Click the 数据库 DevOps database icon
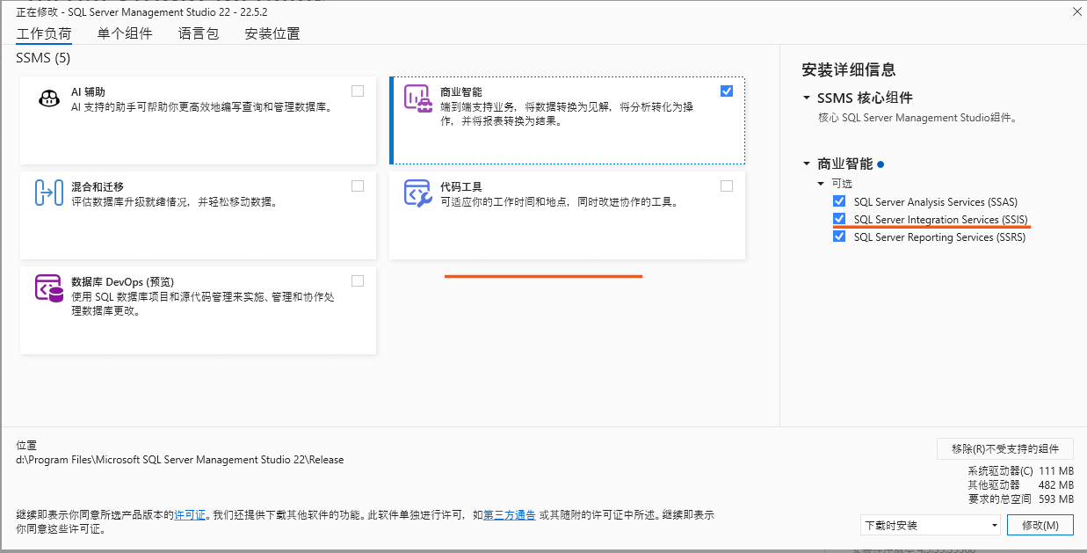This screenshot has width=1087, height=553. (x=48, y=287)
